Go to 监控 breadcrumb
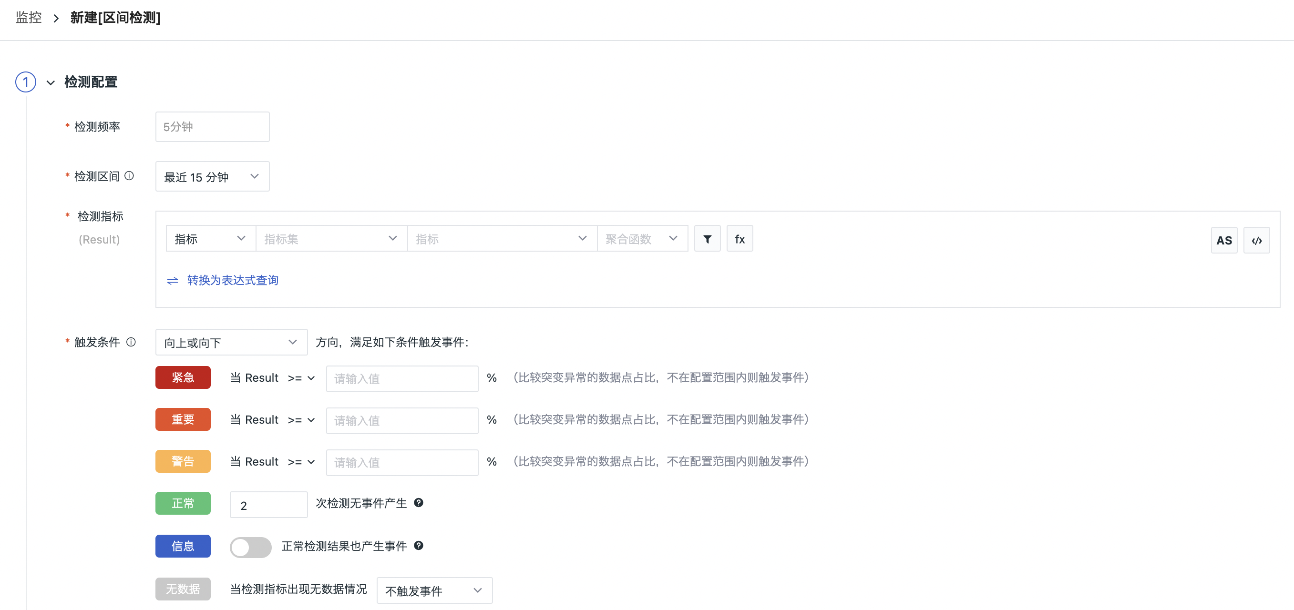The height and width of the screenshot is (610, 1294). [x=29, y=18]
